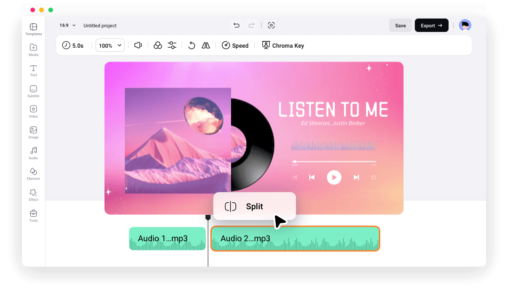This screenshot has width=508, height=294.
Task: Click the song progress bar in preview
Action: pyautogui.click(x=334, y=162)
